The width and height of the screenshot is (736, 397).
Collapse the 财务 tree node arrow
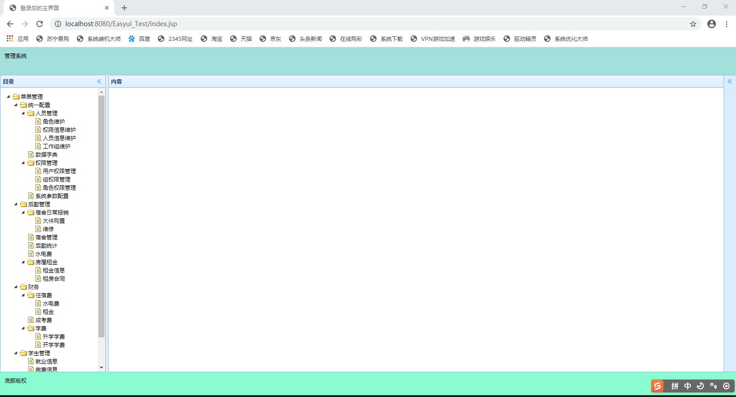pyautogui.click(x=16, y=287)
